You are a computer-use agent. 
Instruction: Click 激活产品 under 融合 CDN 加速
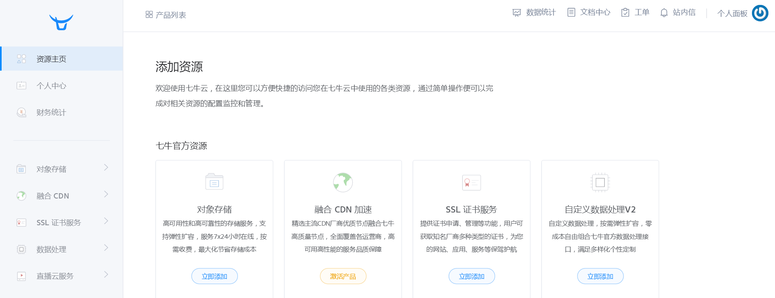pos(343,276)
